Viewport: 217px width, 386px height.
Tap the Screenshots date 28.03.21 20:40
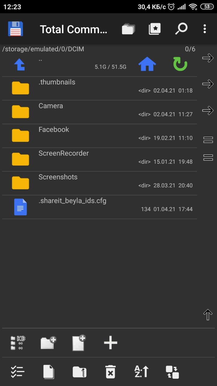(x=173, y=185)
